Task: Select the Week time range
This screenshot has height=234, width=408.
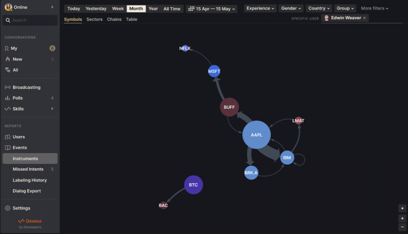Action: point(118,9)
